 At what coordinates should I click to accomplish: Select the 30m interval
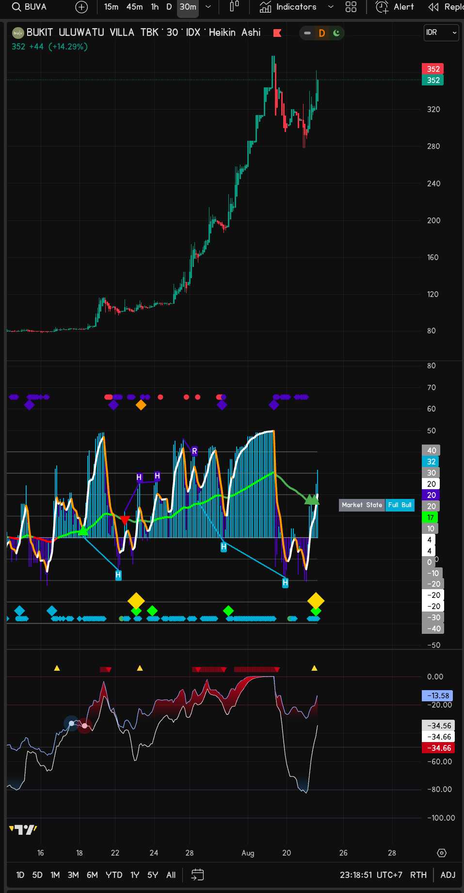188,7
